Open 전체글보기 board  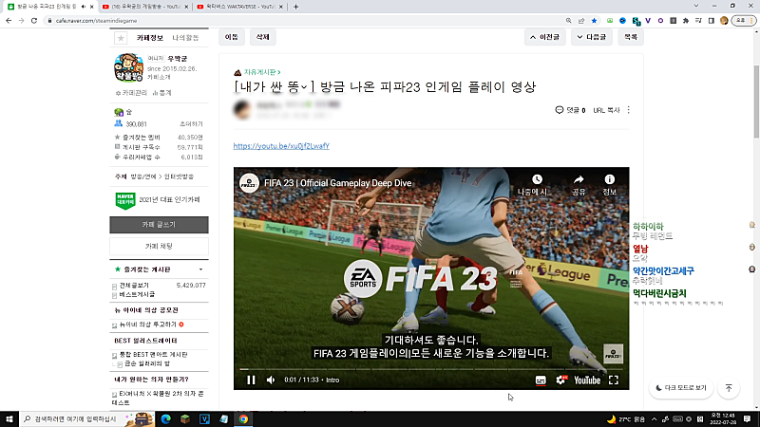[134, 286]
